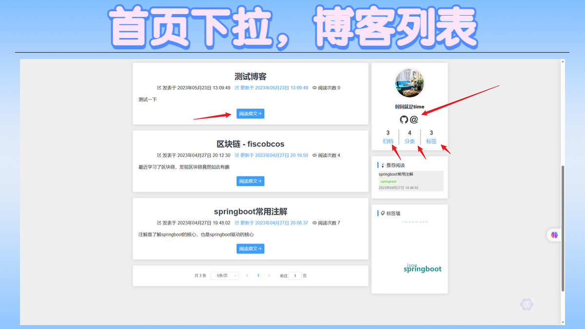Click the 阅读次数 7 text
This screenshot has height=329, width=585.
[x=329, y=223]
